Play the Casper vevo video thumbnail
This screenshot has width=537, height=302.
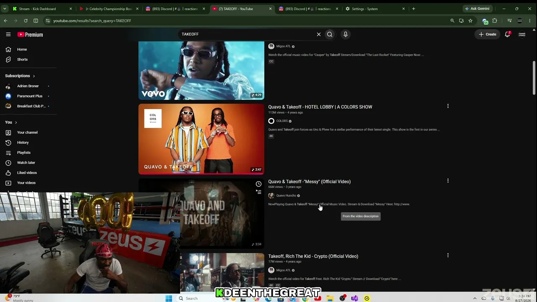point(201,70)
